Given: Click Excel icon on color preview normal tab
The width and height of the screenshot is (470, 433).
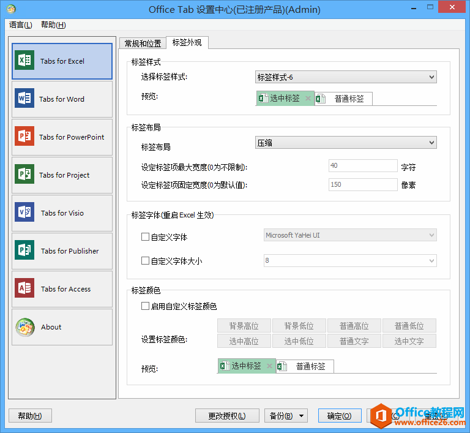Looking at the screenshot, I should coord(282,366).
